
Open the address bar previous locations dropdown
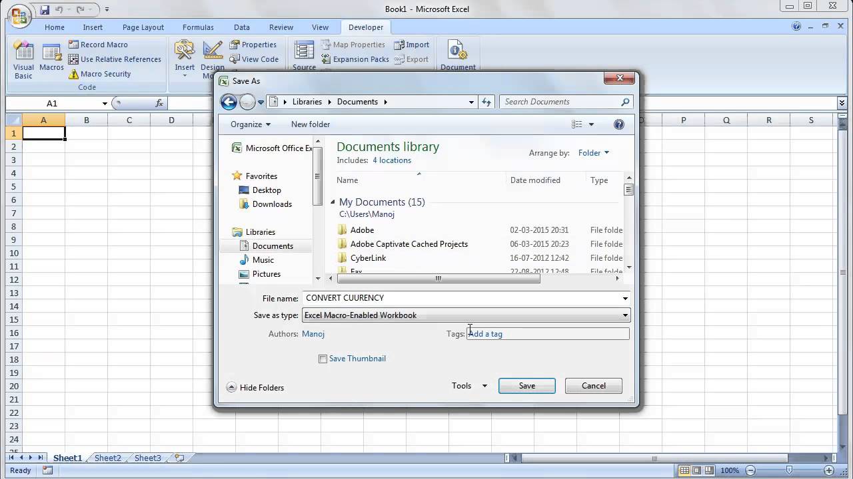tap(471, 102)
